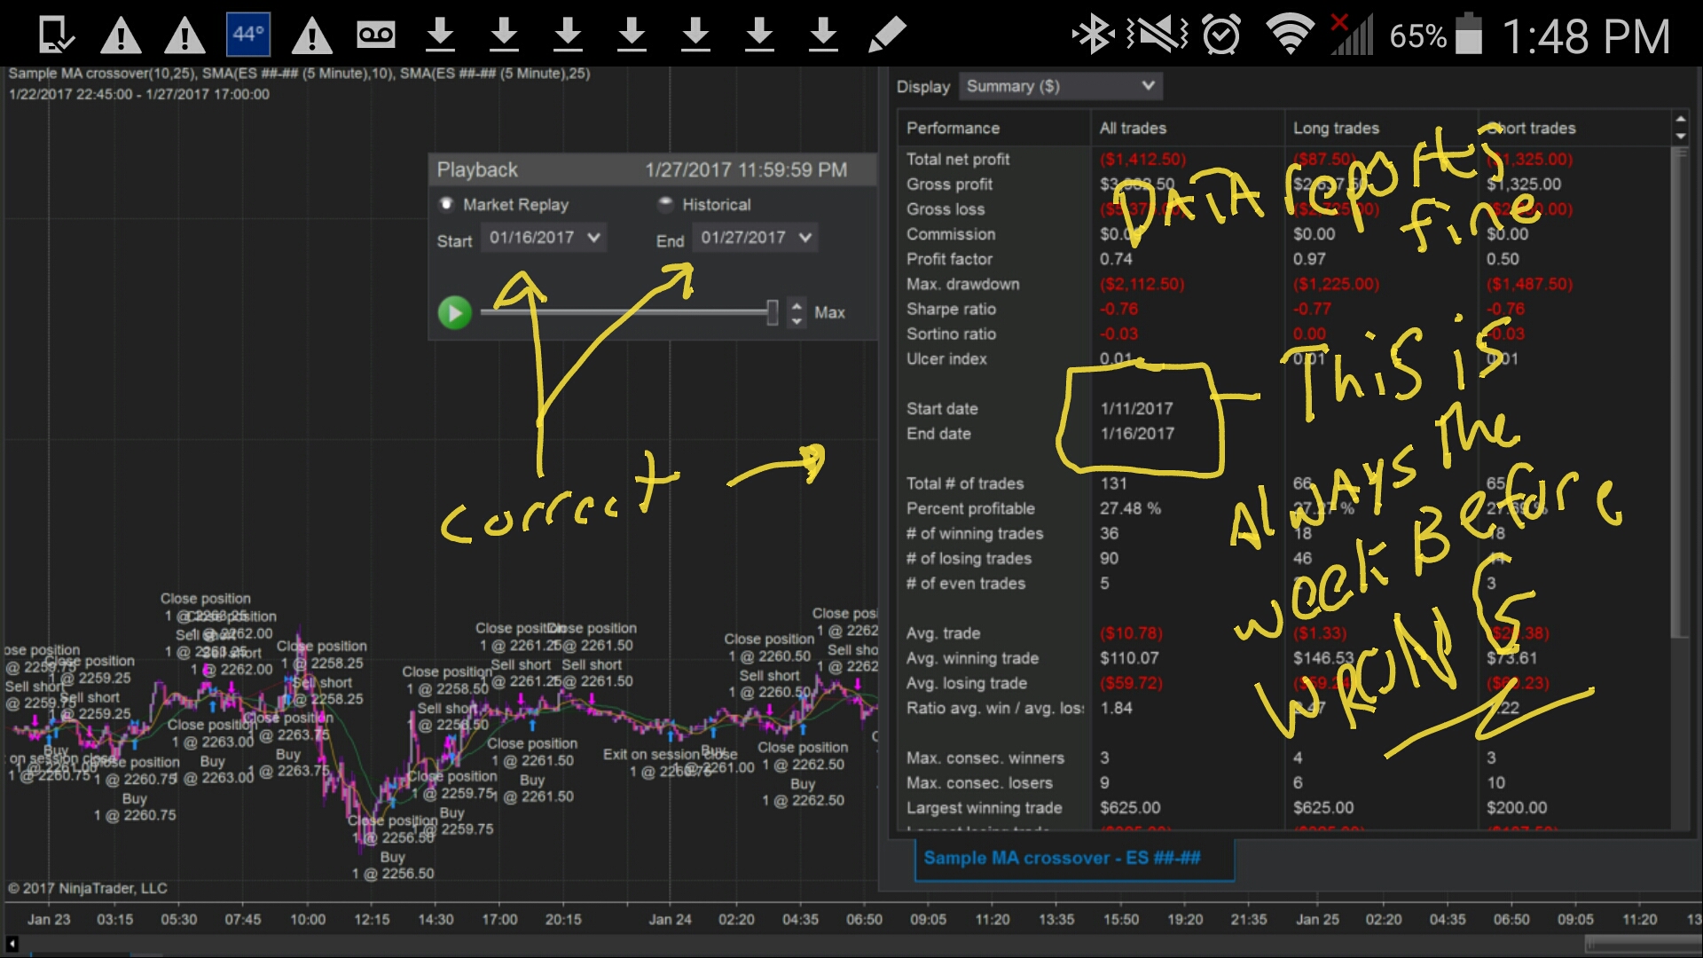Screen dimensions: 1703x958
Task: Tap the pencil edit status icon
Action: (886, 35)
